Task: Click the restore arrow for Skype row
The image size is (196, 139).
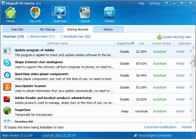Action: coord(190,63)
